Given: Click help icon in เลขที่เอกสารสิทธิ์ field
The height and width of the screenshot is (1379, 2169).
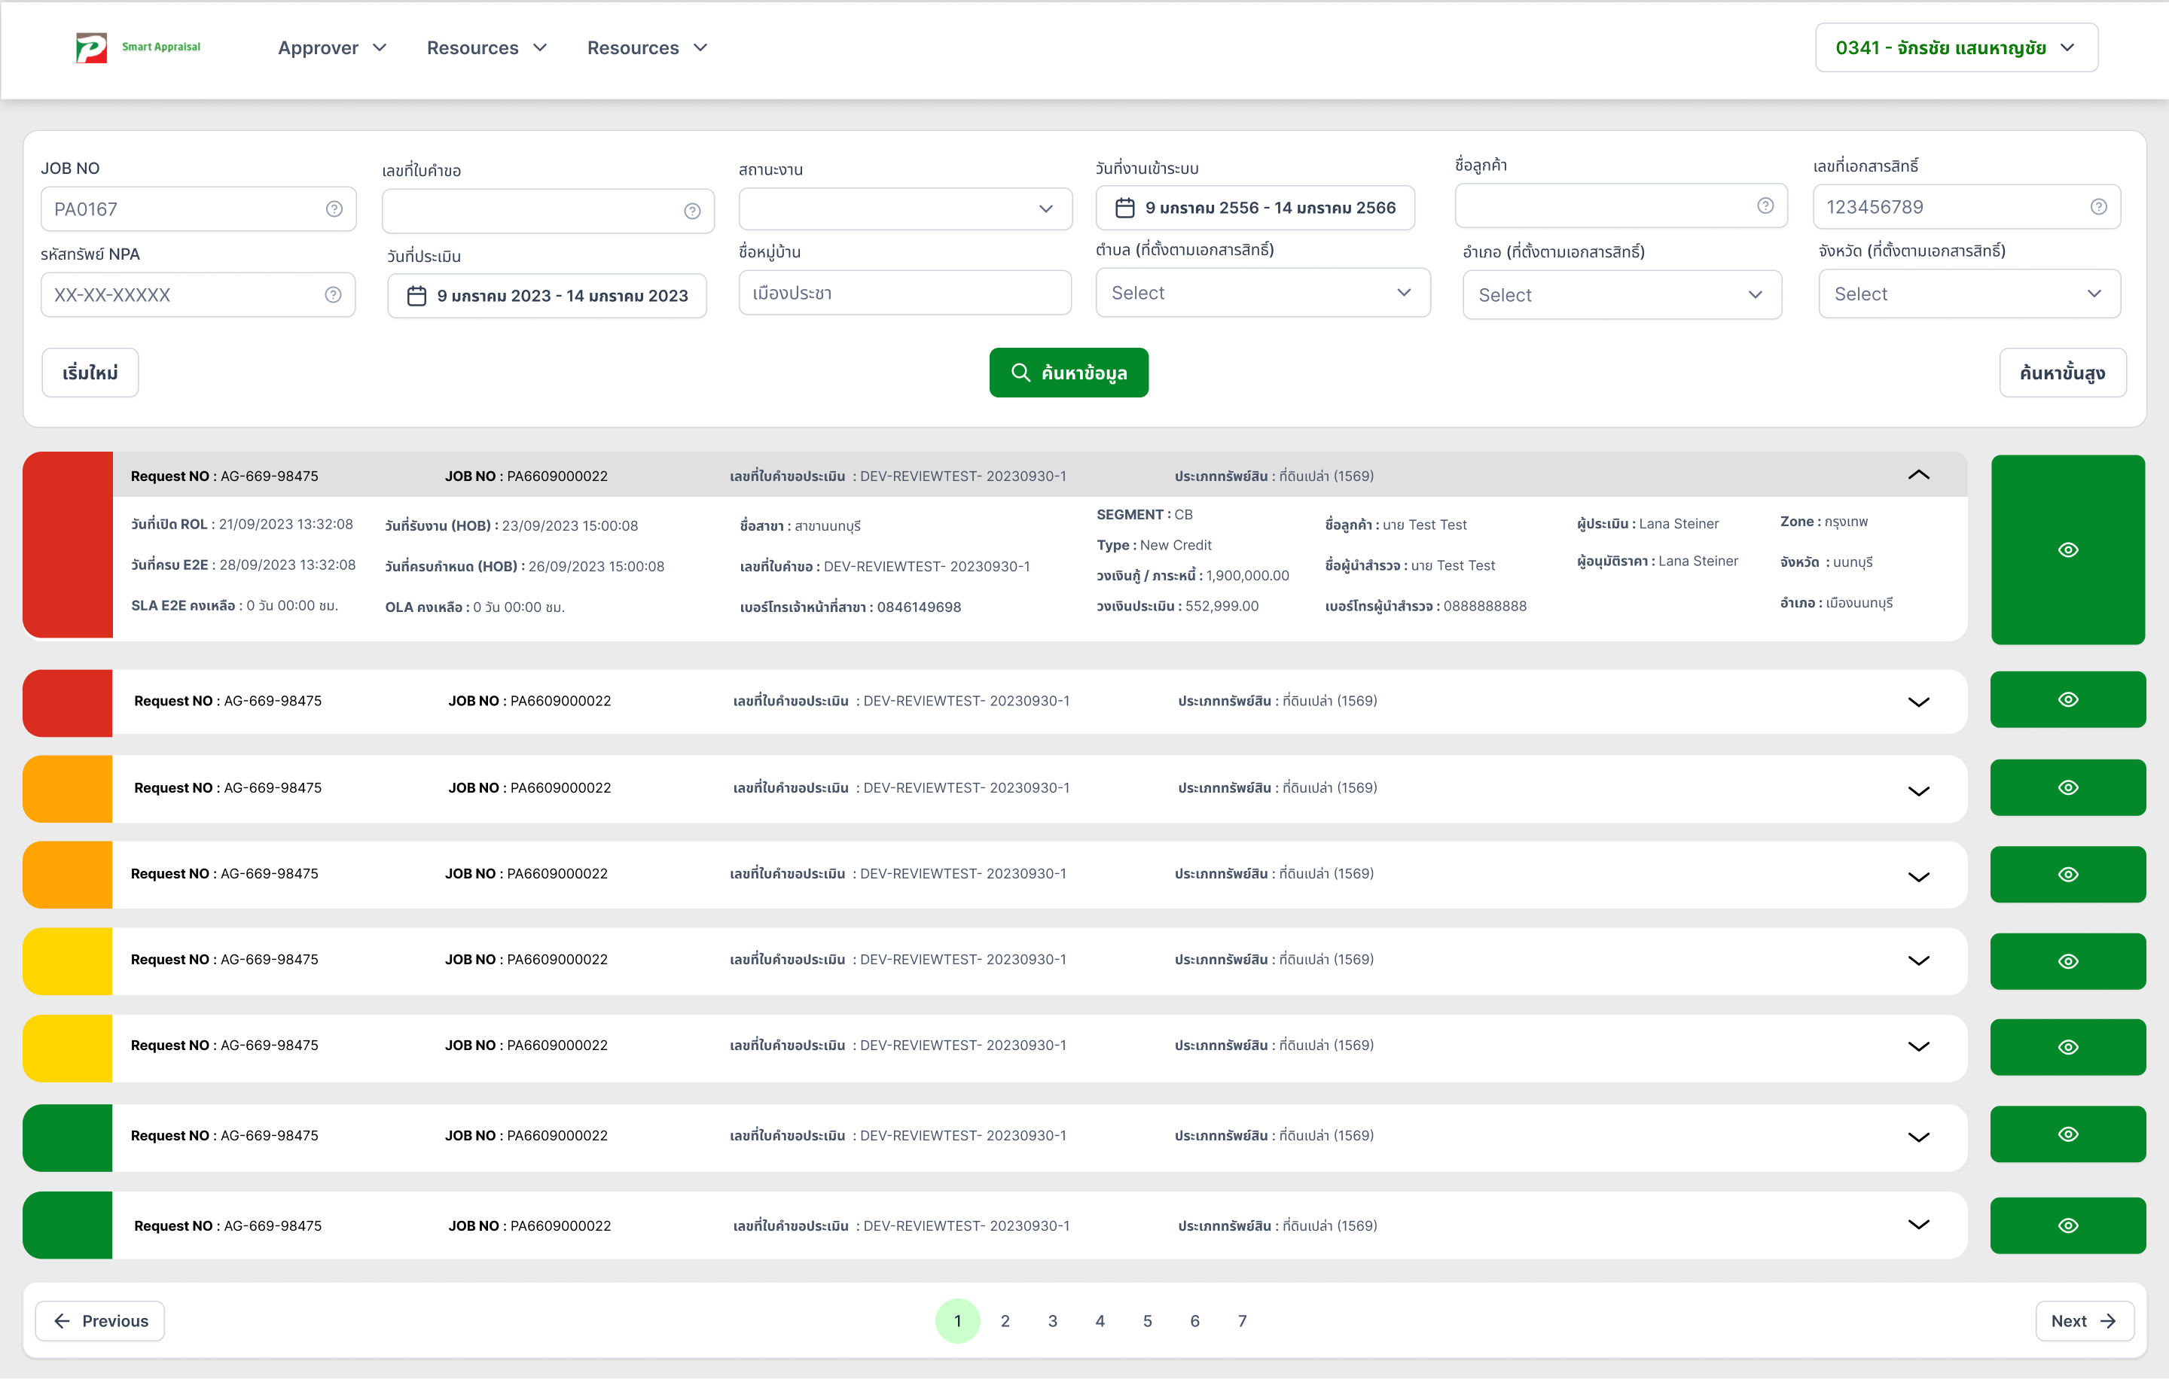Looking at the screenshot, I should 2098,207.
